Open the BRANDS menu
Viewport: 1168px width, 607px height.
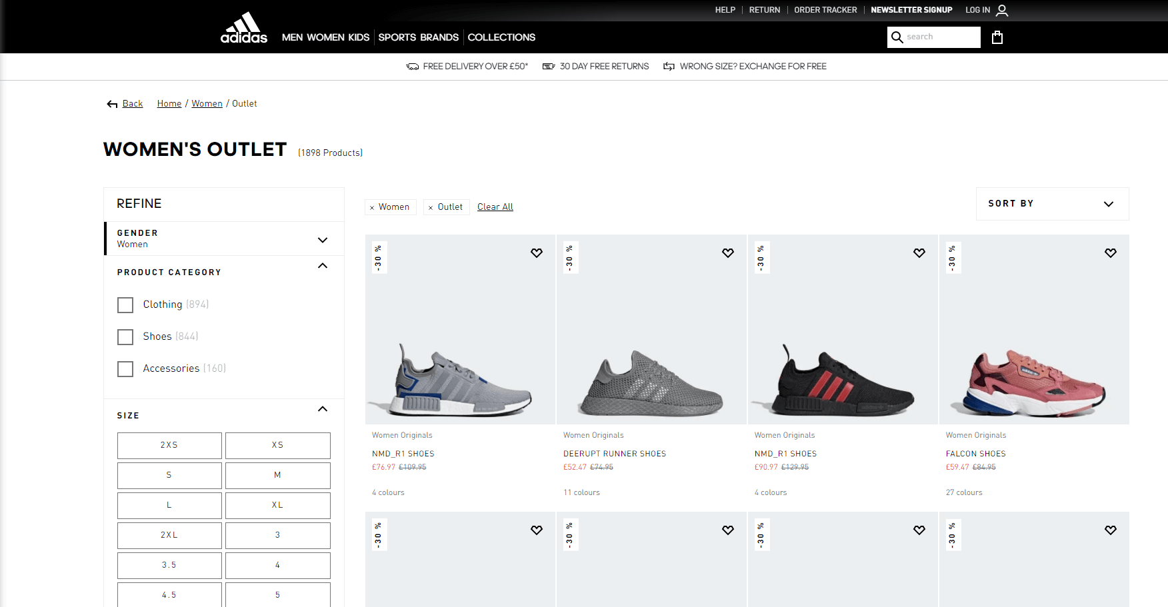439,37
